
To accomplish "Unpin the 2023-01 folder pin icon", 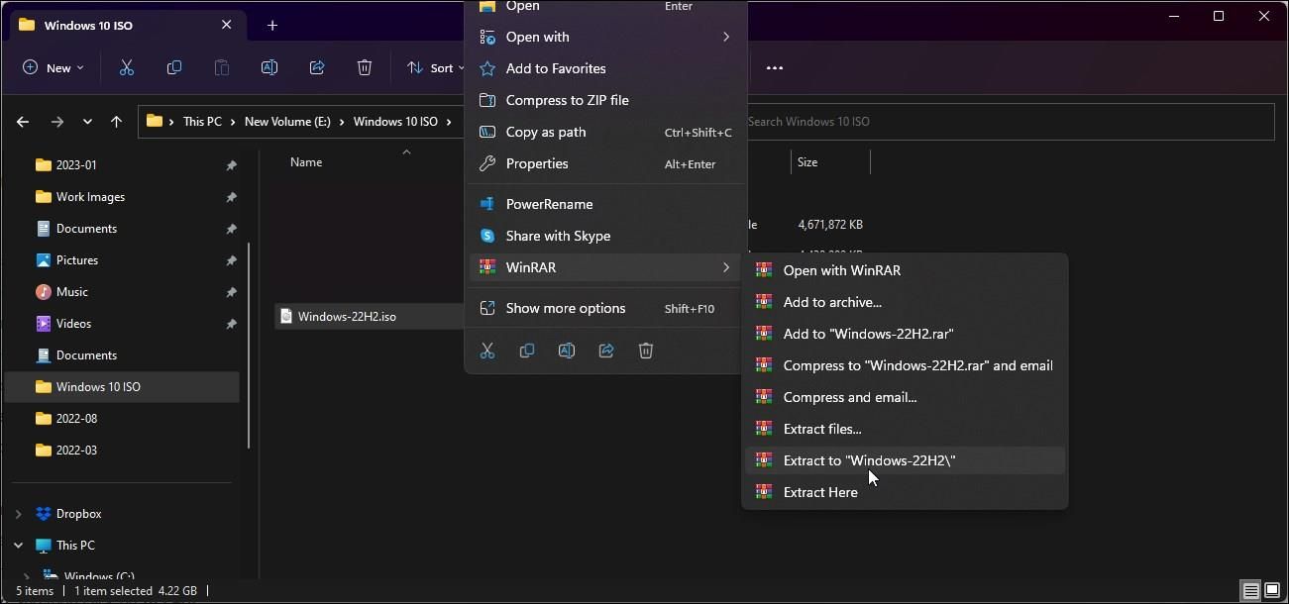I will (x=231, y=165).
